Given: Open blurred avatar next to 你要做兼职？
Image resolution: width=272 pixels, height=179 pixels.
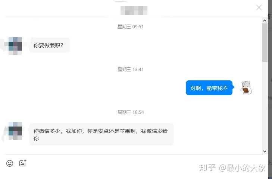Looking at the screenshot, I should click(15, 46).
